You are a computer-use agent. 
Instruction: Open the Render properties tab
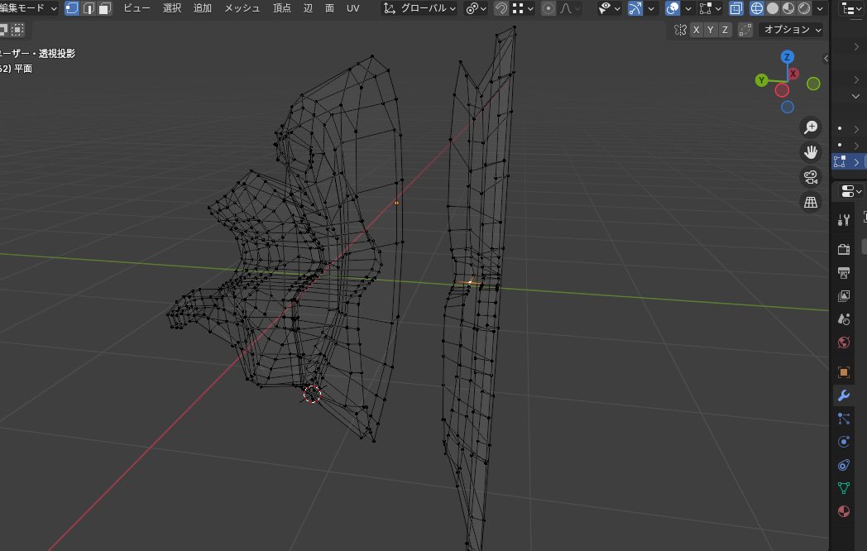point(843,249)
